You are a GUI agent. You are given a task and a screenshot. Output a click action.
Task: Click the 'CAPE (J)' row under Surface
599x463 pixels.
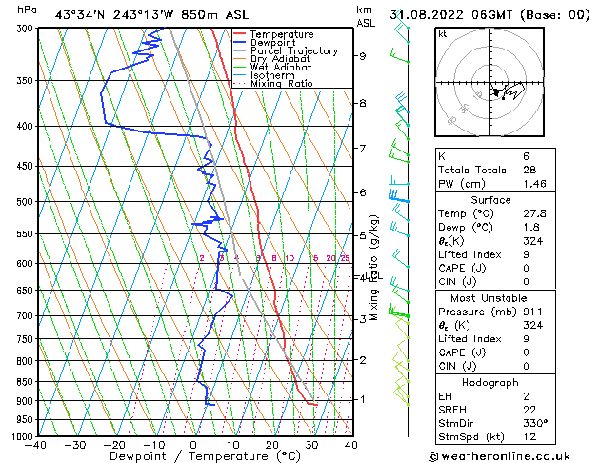tap(495, 268)
